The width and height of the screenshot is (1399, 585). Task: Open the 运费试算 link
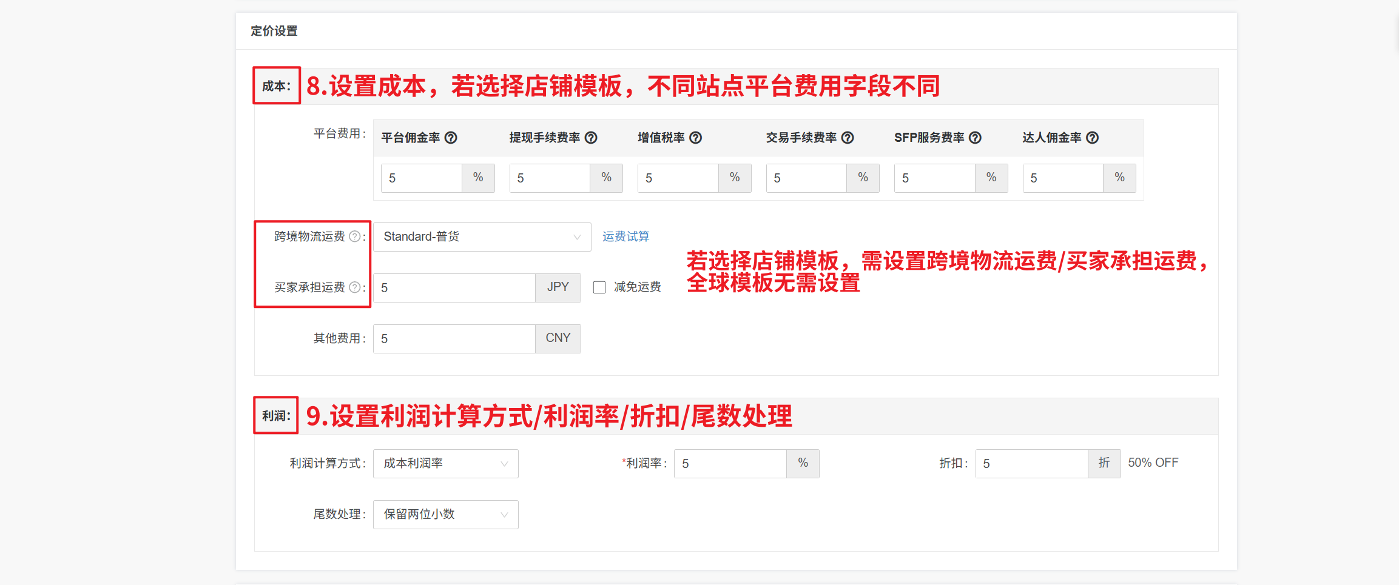point(625,236)
